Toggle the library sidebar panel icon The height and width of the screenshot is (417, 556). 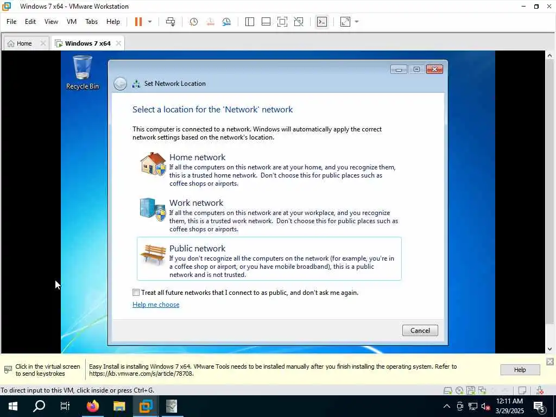coord(250,22)
